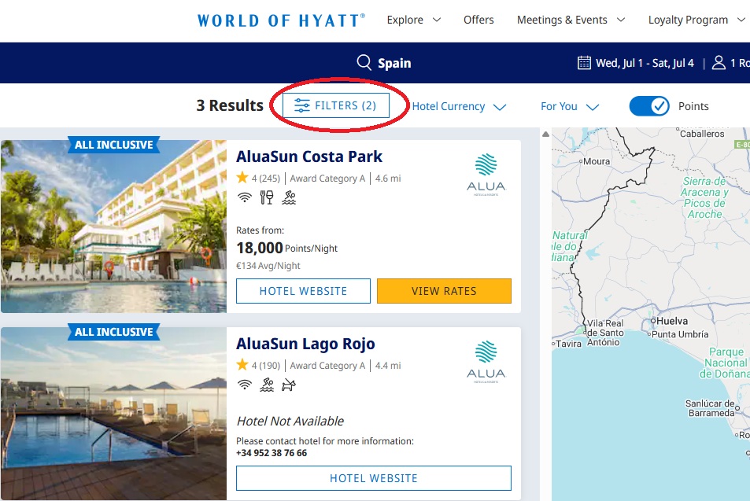
Task: Click phone number +34 952 38 76 66
Action: point(272,453)
